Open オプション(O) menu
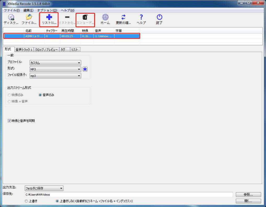 pyautogui.click(x=47, y=10)
